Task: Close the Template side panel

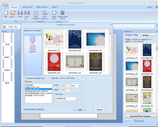Action: coord(157,31)
